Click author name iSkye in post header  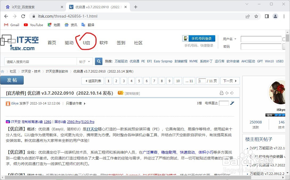pyautogui.click(x=15, y=103)
